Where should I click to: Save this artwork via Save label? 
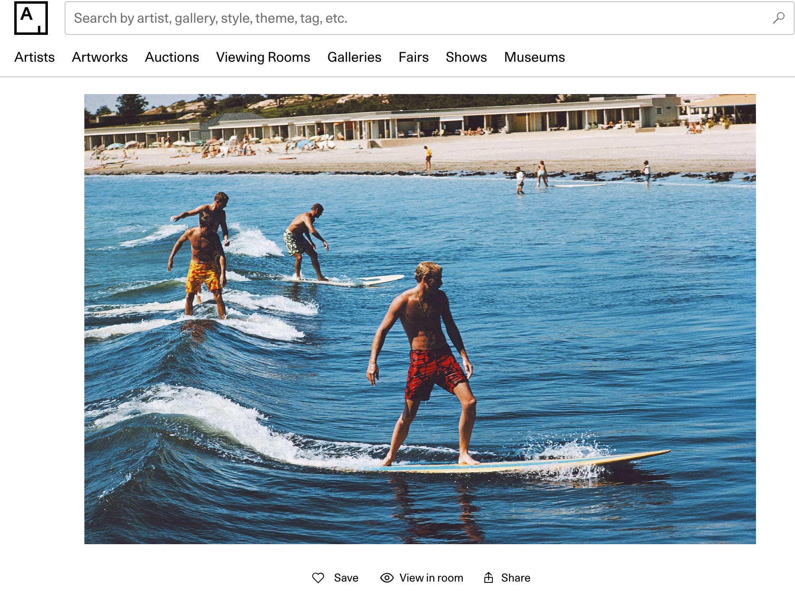click(x=346, y=578)
